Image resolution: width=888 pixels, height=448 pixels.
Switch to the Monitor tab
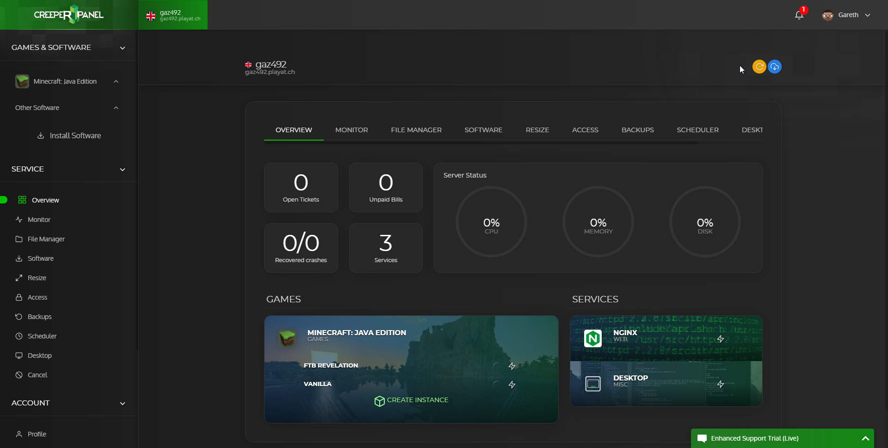(x=351, y=130)
